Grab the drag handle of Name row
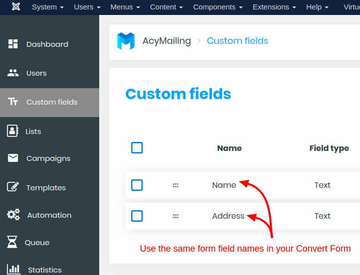360x275 pixels. pyautogui.click(x=176, y=185)
